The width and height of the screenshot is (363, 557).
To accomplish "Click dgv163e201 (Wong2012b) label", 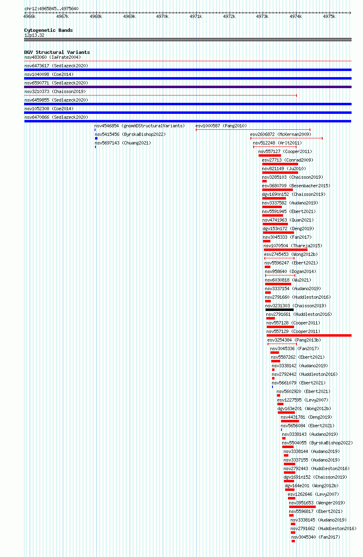I will click(304, 408).
